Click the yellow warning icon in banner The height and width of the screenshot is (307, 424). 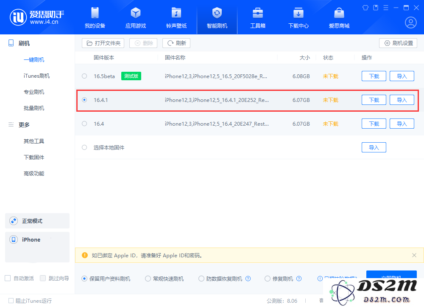85,255
